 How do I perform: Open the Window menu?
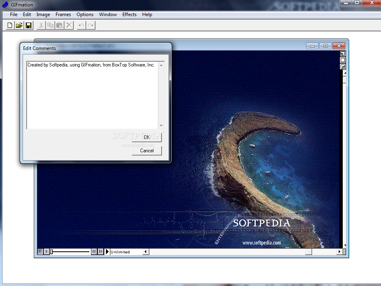[108, 15]
